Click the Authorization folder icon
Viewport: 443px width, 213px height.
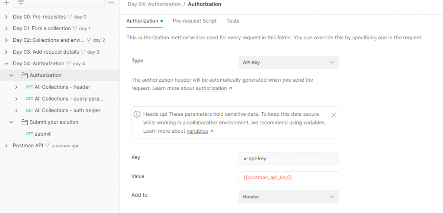click(25, 75)
